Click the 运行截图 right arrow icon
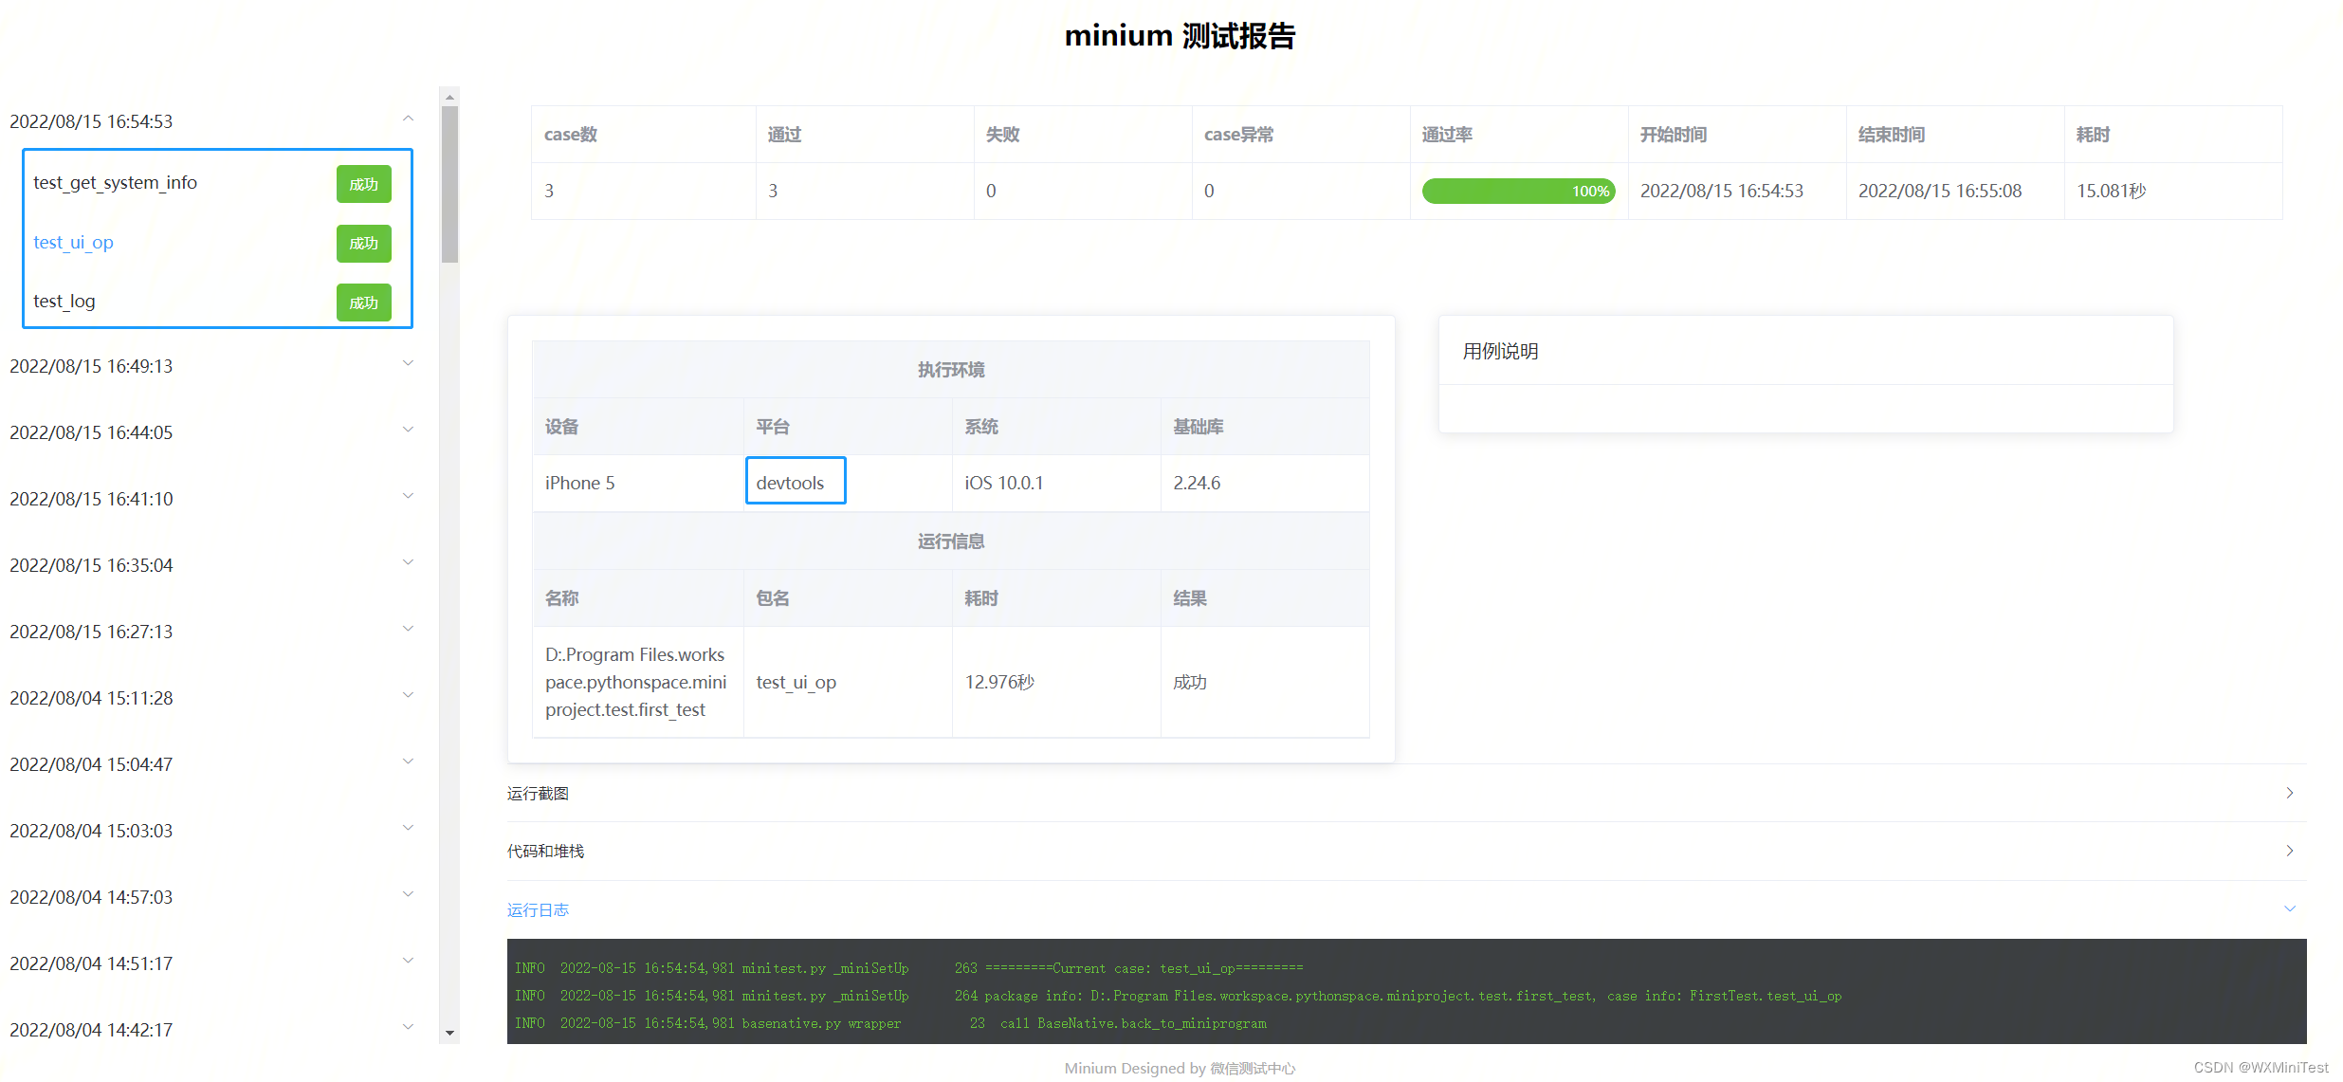Image resolution: width=2343 pixels, height=1082 pixels. [2289, 793]
